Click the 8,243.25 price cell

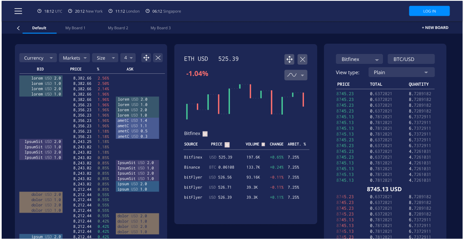82,142
